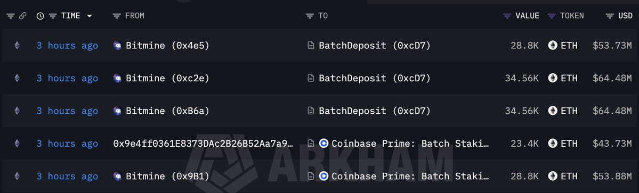Viewport: 639px width, 193px height.
Task: Open the 0x9e4ff0361E8373DAc2B26B52Aa7a9 address
Action: point(203,144)
